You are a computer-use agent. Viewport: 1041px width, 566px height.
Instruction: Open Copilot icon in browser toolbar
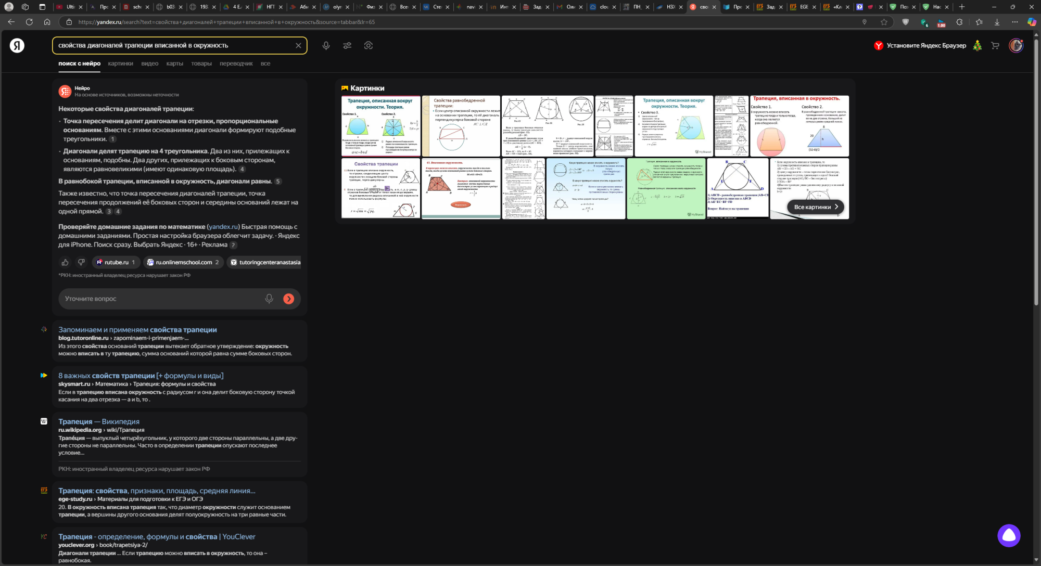coord(1032,22)
